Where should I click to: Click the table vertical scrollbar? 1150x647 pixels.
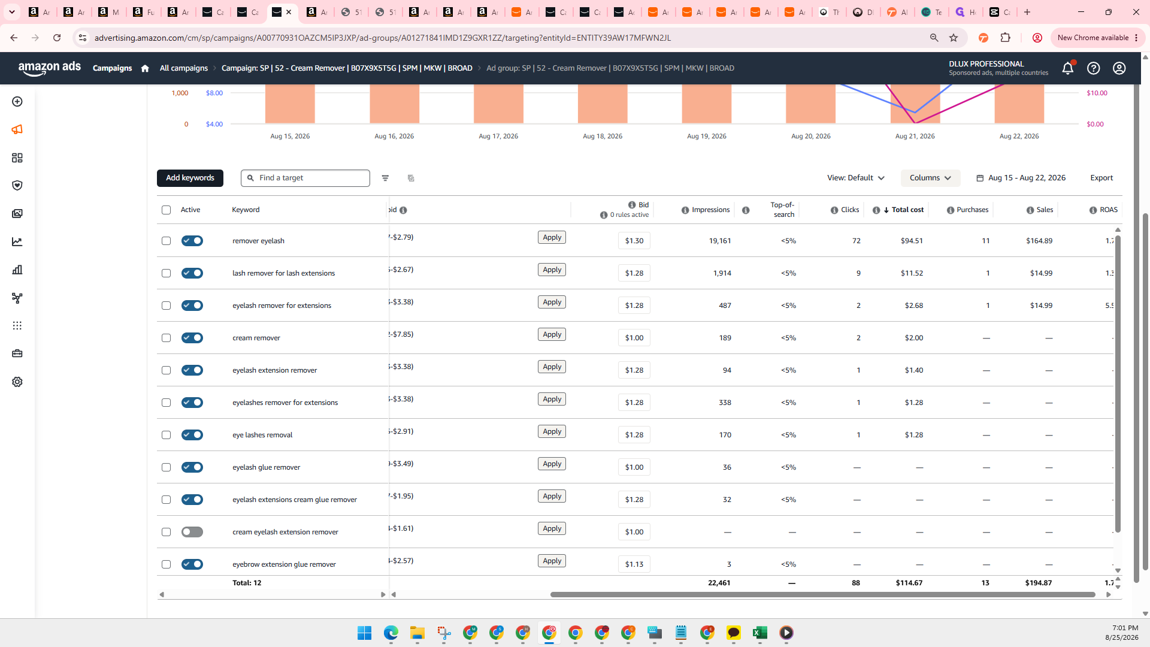[x=1118, y=383]
